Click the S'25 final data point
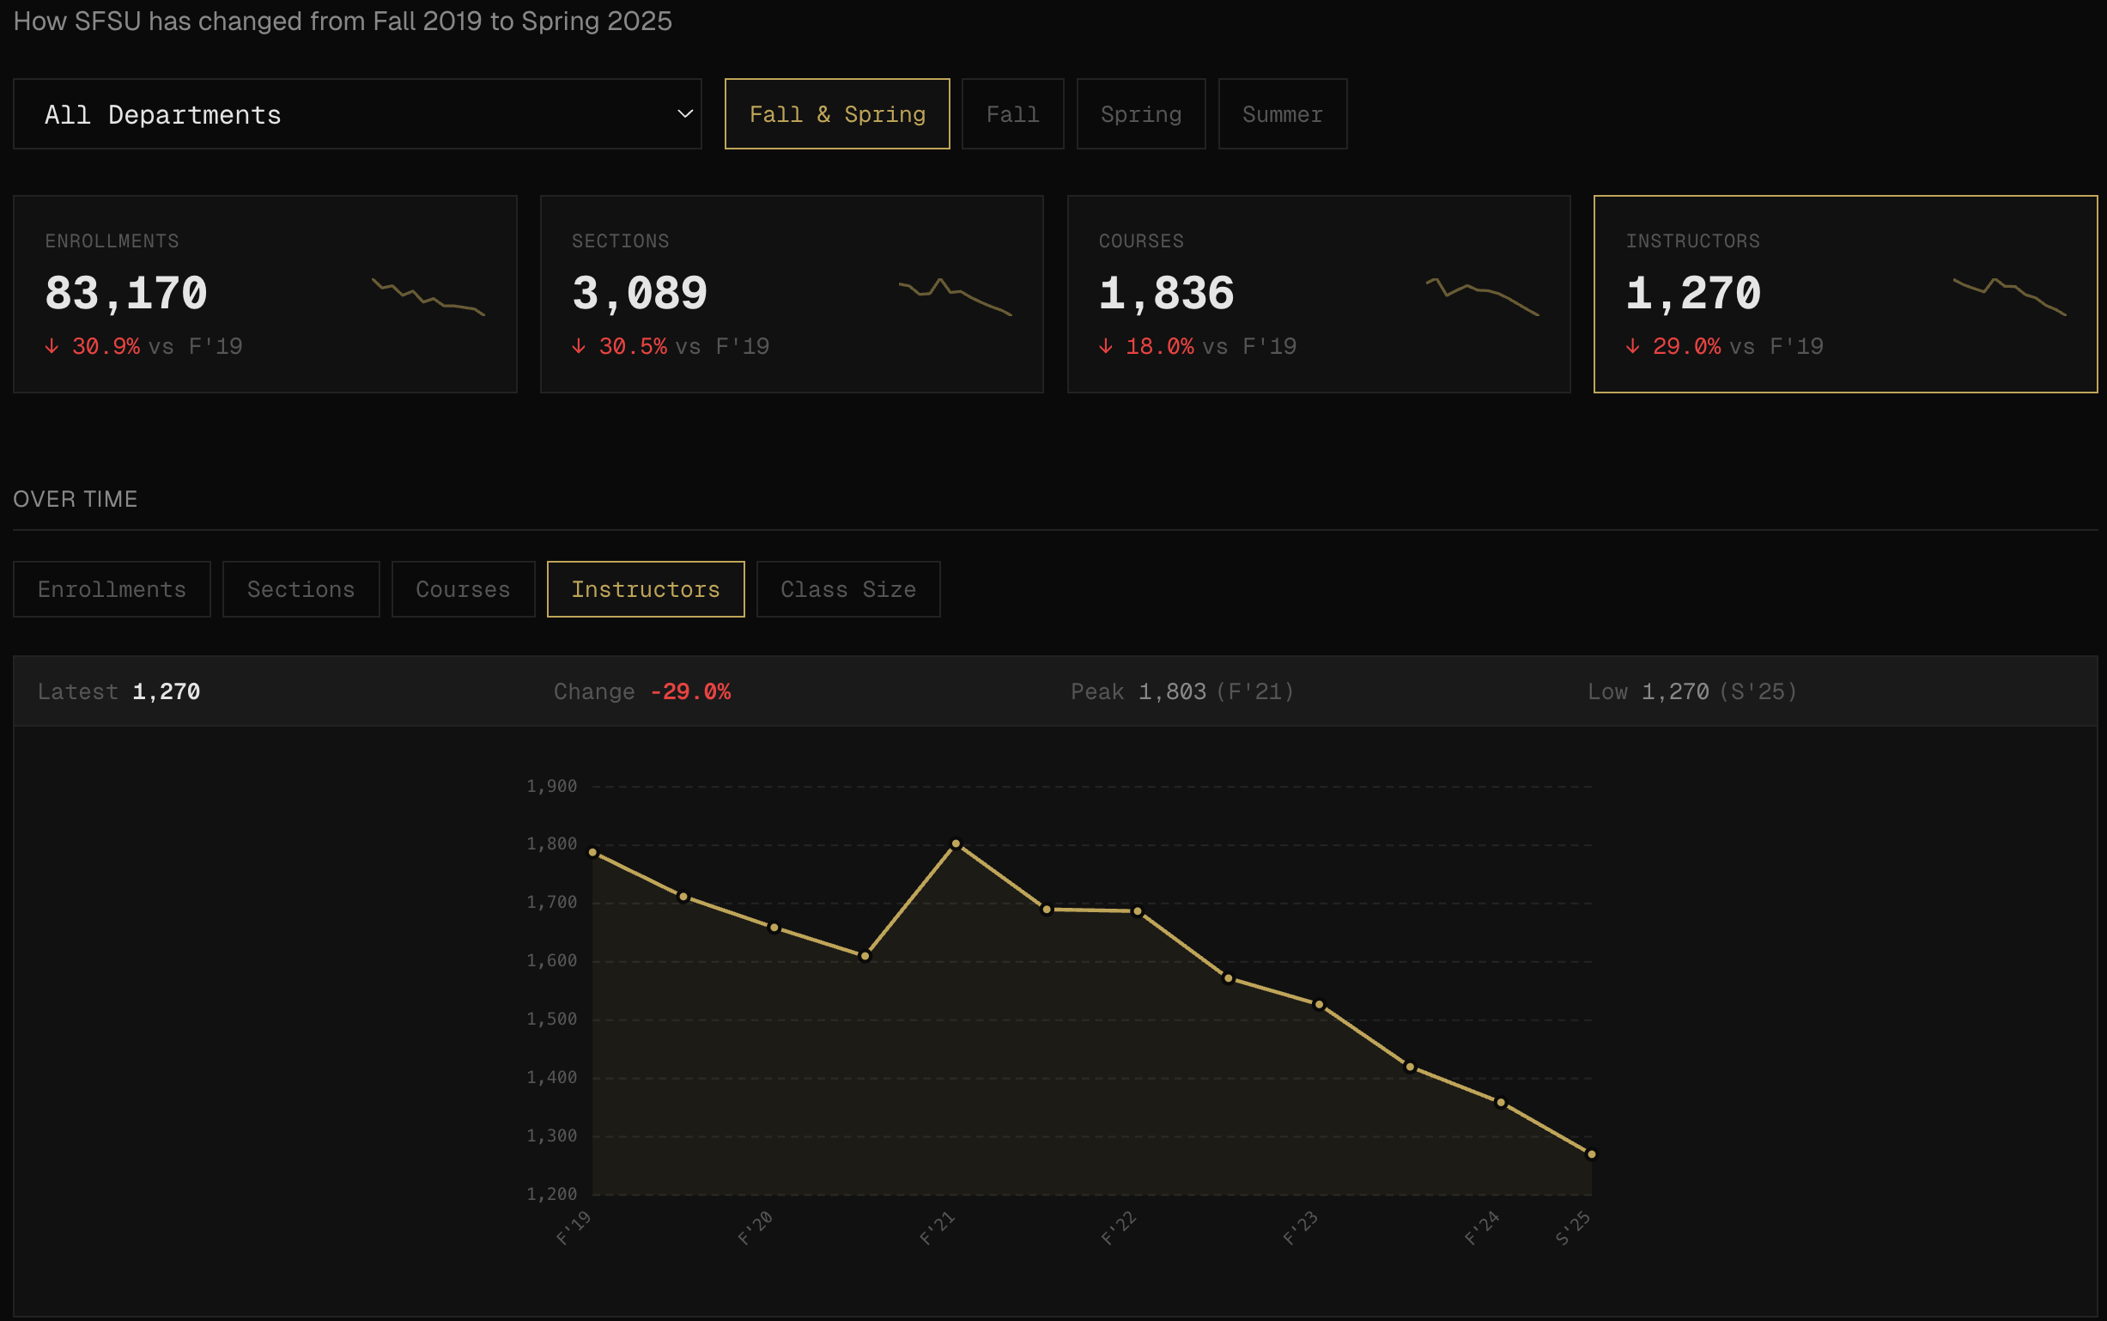This screenshot has width=2107, height=1321. tap(1591, 1154)
